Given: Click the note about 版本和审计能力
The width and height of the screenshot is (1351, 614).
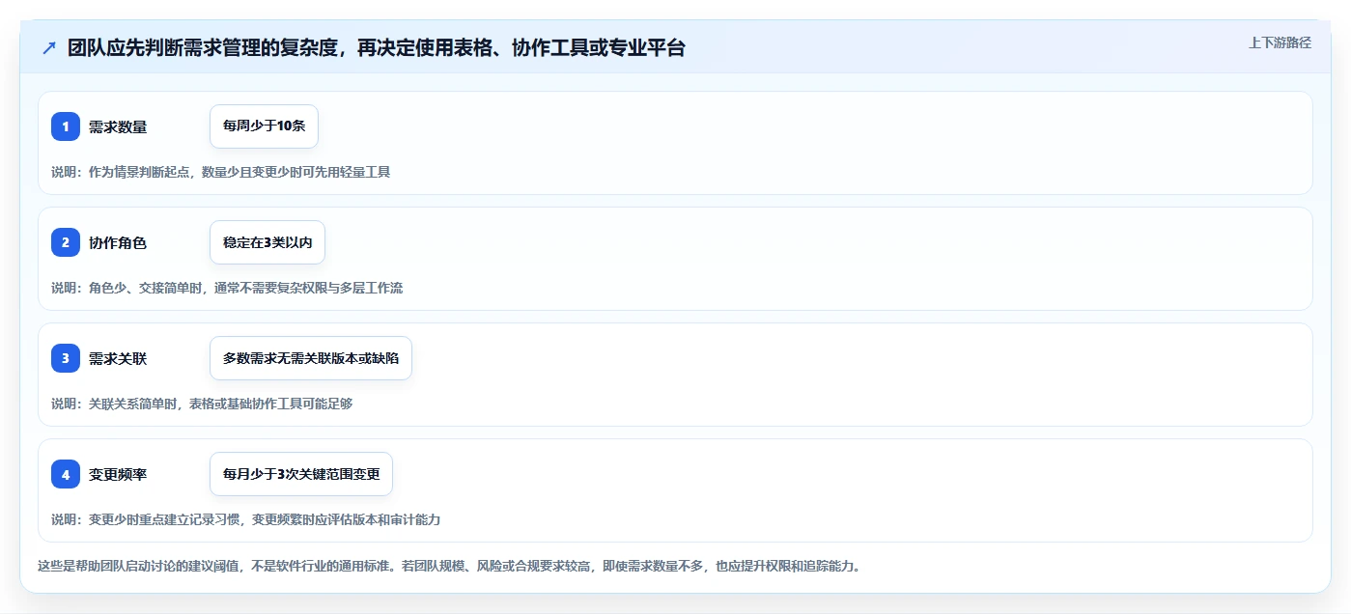Looking at the screenshot, I should [x=245, y=519].
